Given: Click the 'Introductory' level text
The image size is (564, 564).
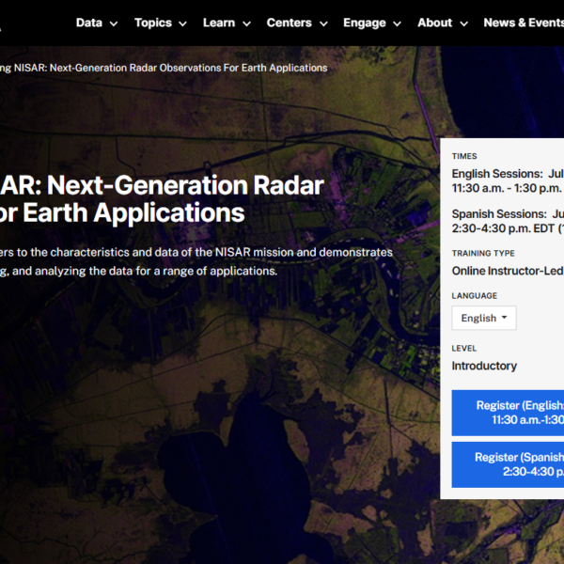Looking at the screenshot, I should (x=484, y=366).
